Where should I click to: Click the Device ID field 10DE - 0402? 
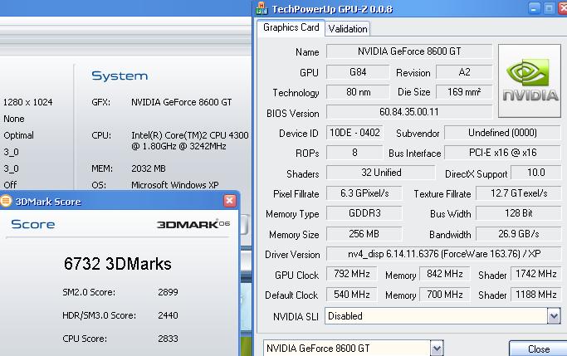click(x=354, y=133)
